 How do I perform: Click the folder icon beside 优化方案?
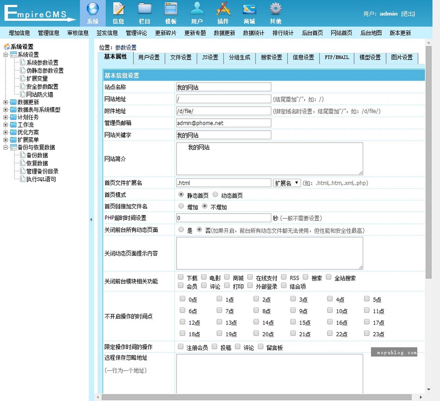click(13, 132)
